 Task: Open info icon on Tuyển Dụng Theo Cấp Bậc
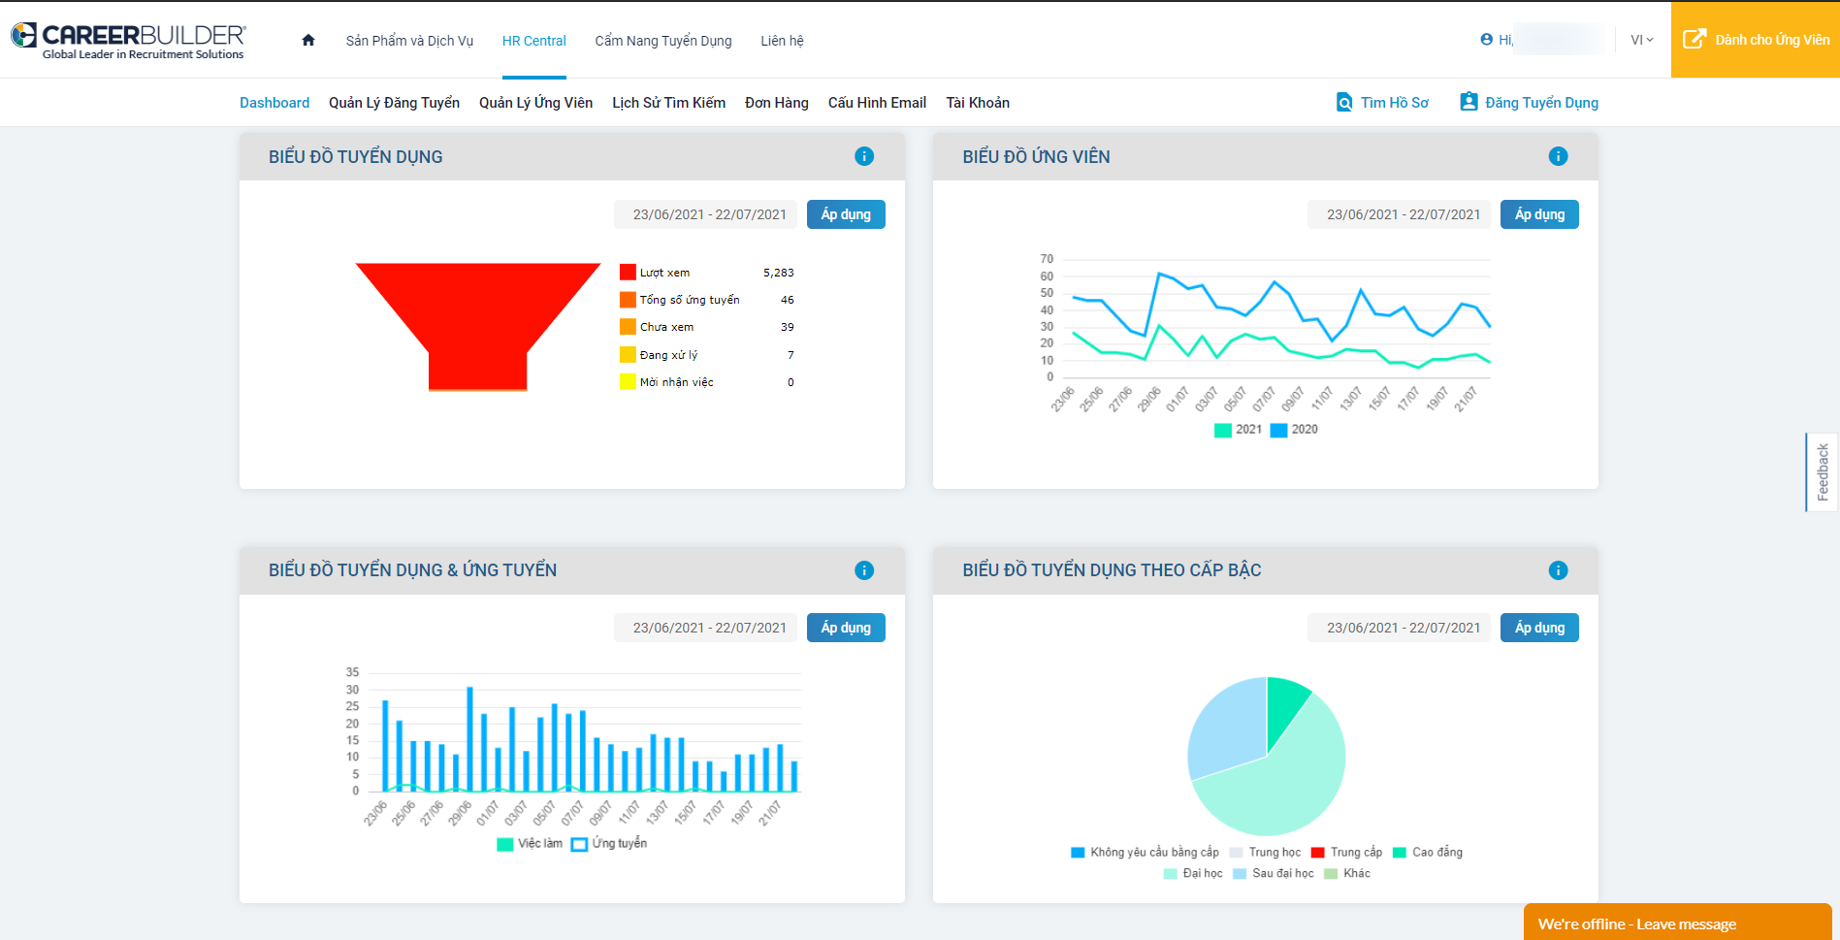click(x=1558, y=570)
